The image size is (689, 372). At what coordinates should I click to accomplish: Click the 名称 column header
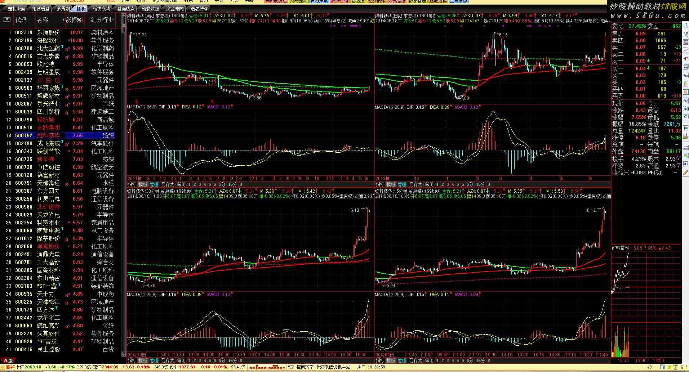coord(43,20)
